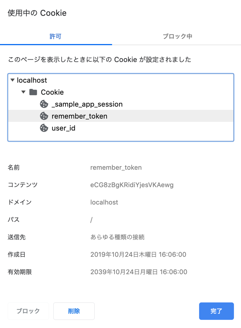Select the user_id cookie in the list
This screenshot has width=241, height=328.
pos(63,128)
